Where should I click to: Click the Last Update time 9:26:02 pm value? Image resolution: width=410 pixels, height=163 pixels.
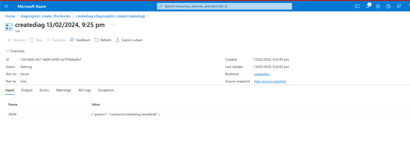[271, 67]
